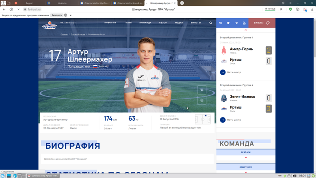The image size is (316, 178).
Task: Open Матч-центр link for Амкар-Пермь match
Action: [234, 72]
